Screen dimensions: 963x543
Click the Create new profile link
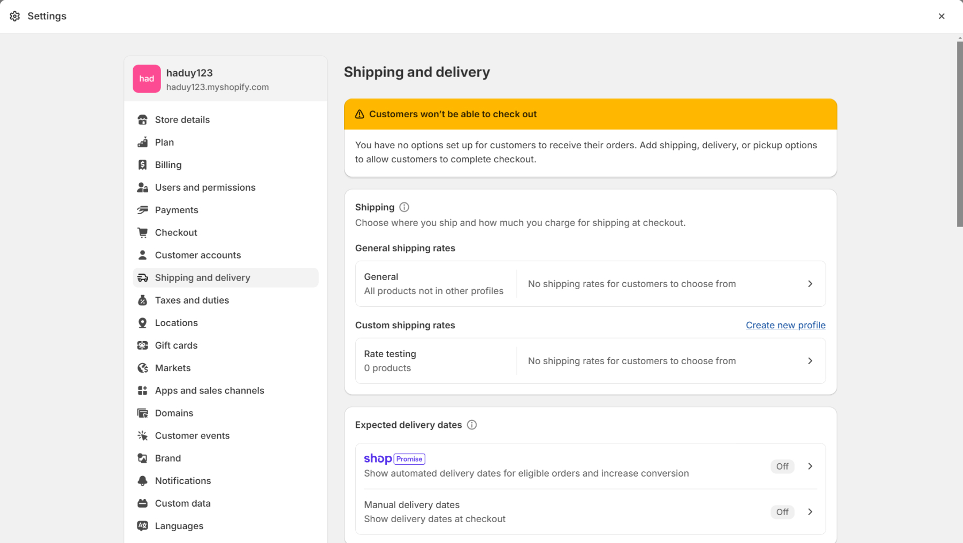click(x=785, y=325)
